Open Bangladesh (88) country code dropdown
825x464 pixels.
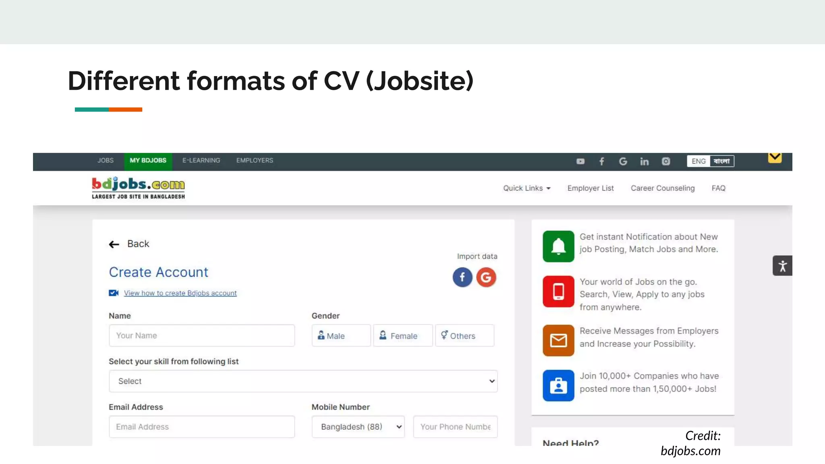[x=358, y=427]
